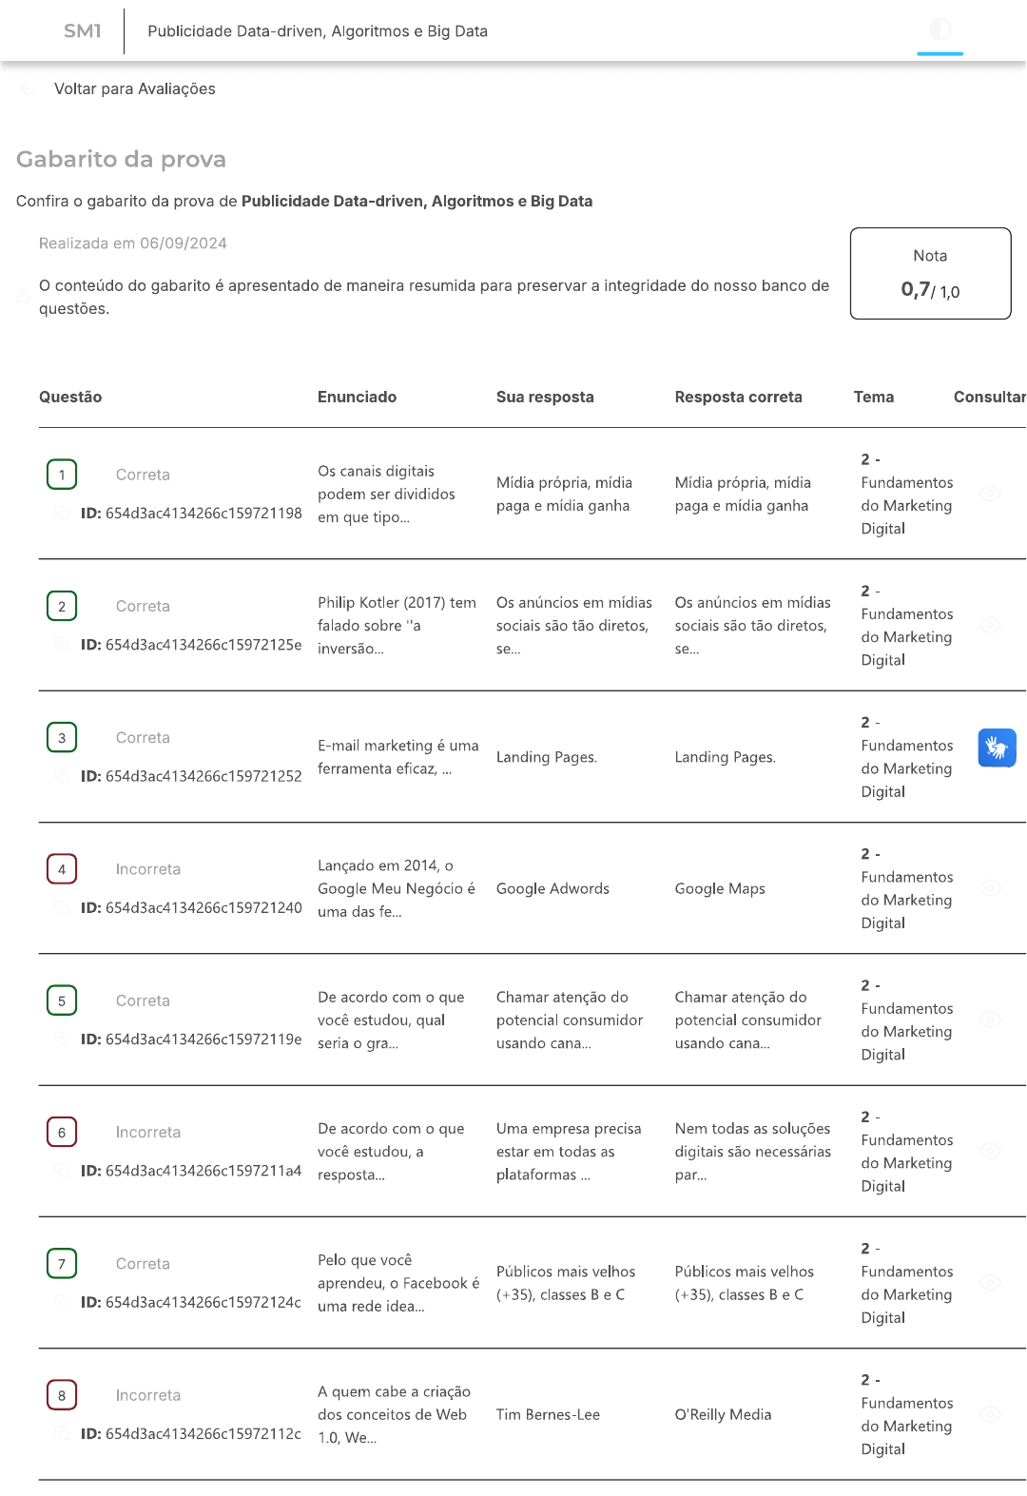Copy the ID of question 8

pyautogui.click(x=62, y=1434)
